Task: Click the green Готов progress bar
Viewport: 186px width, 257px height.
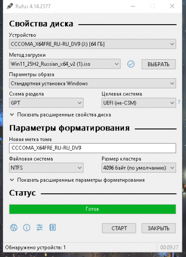Action: 92,209
